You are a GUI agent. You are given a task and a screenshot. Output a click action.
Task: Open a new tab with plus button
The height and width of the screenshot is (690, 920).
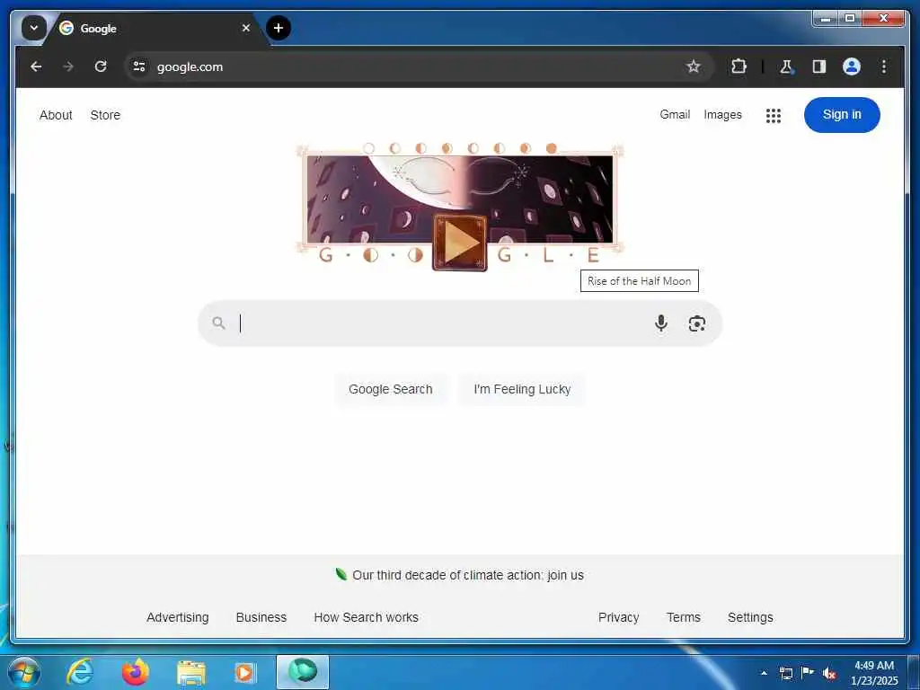[279, 28]
